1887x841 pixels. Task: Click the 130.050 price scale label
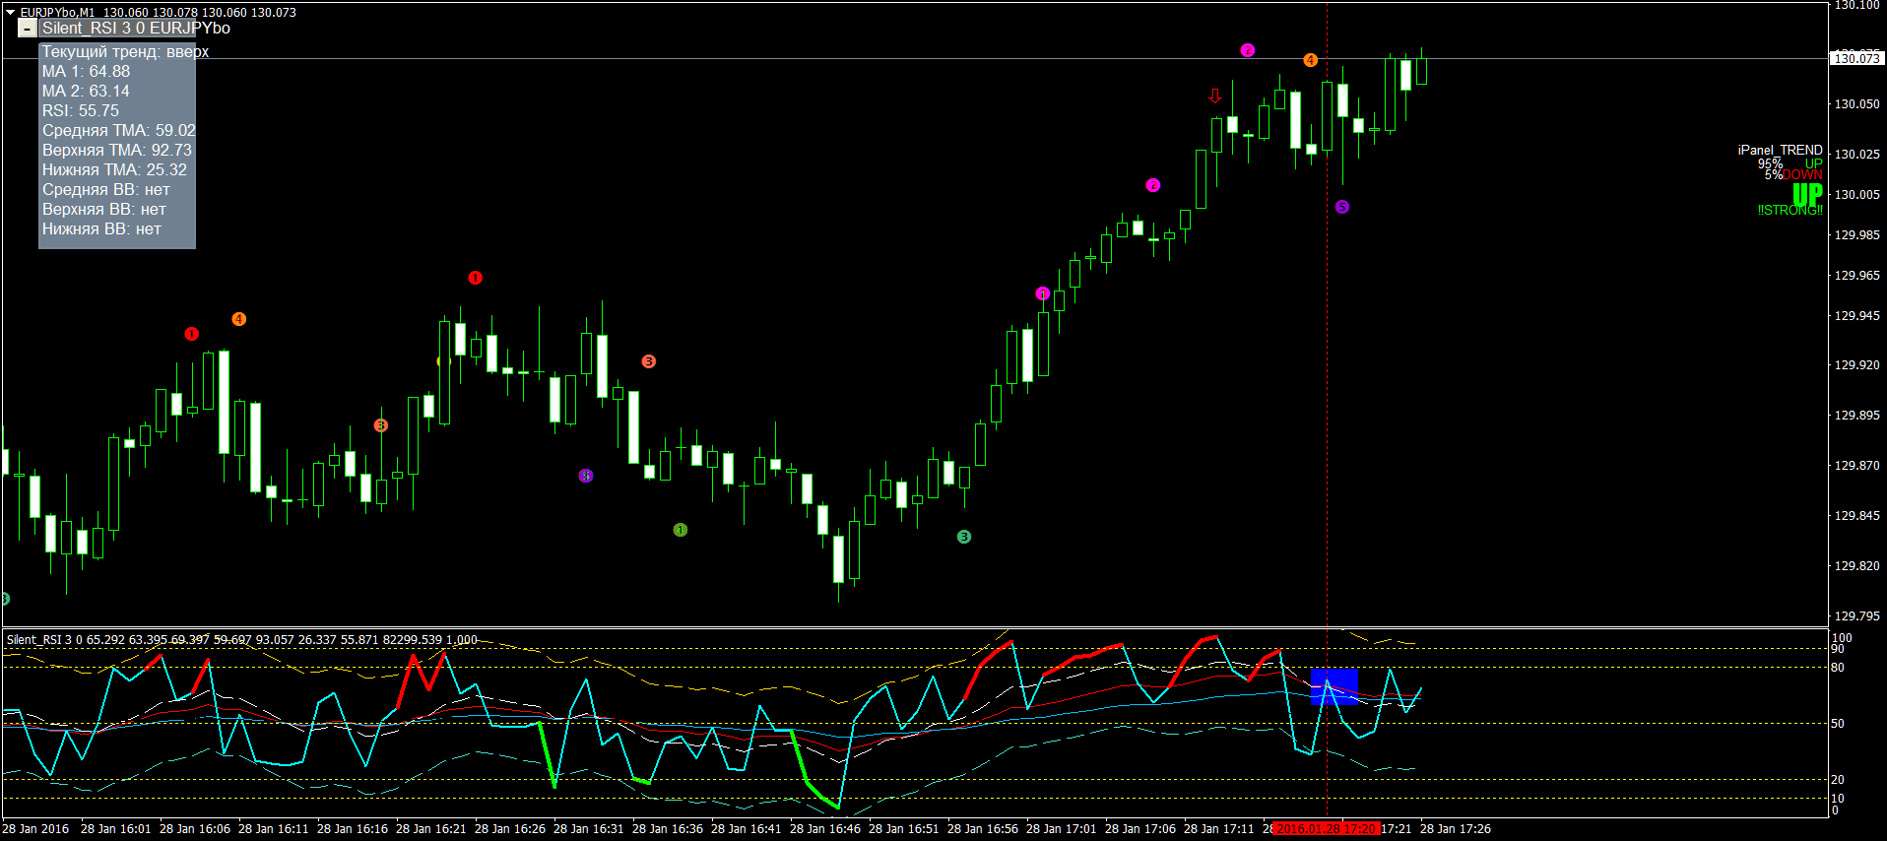pos(1856,104)
